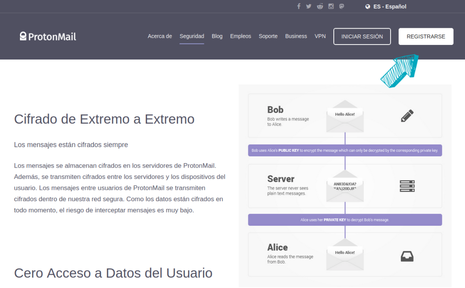Navigate to Empleos
Image resolution: width=465 pixels, height=288 pixels.
click(x=241, y=36)
